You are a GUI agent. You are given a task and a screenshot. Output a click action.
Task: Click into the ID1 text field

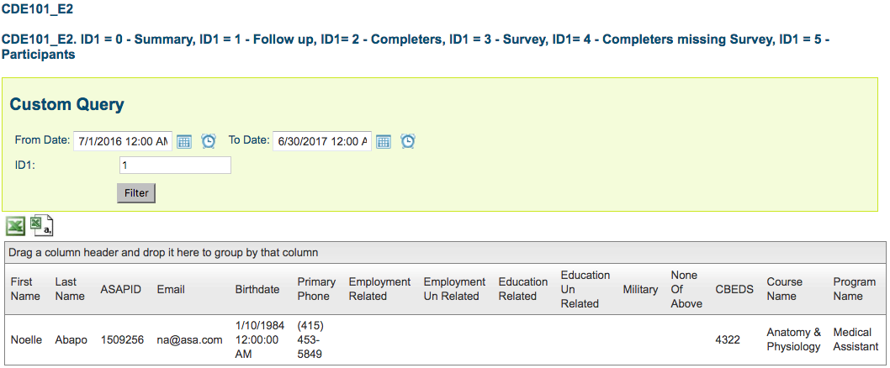click(175, 166)
